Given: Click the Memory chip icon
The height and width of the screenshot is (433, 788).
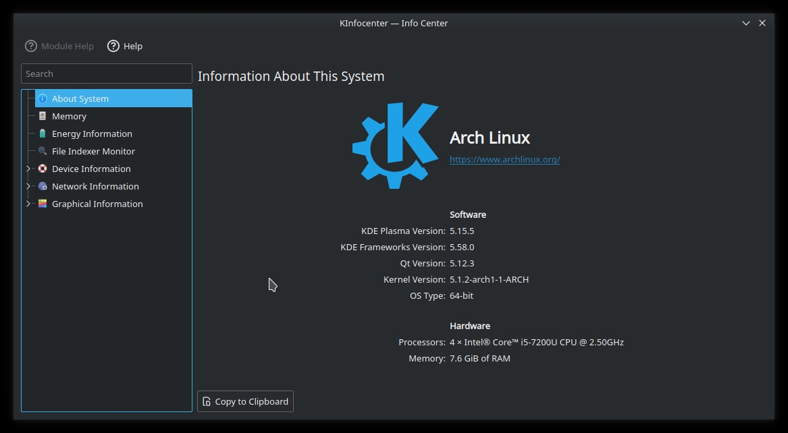Looking at the screenshot, I should [x=43, y=116].
